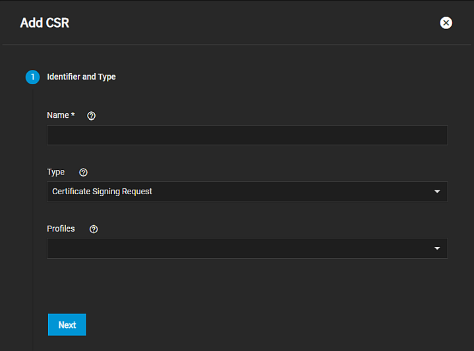Click the divider line below the dialog header

237,45
